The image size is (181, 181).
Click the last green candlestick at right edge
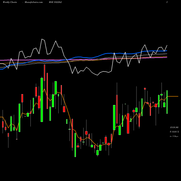(167, 102)
